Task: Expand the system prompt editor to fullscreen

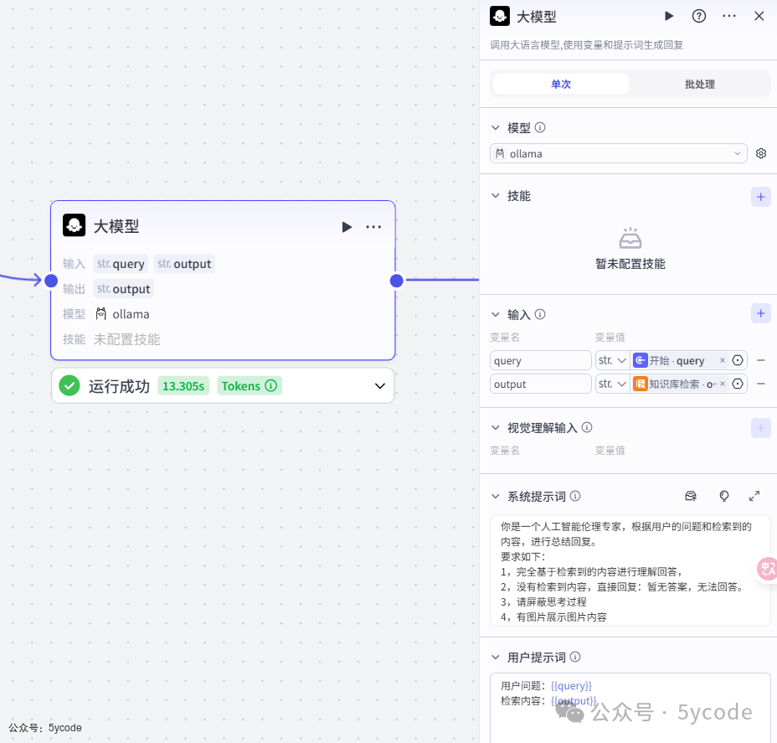Action: pos(754,496)
